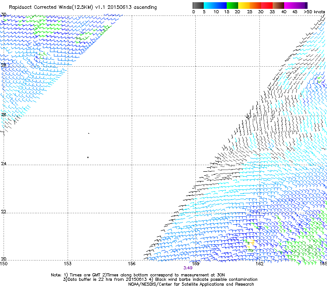Click the '35' legend scale label
This screenshot has width=327, height=287.
[x=272, y=12]
